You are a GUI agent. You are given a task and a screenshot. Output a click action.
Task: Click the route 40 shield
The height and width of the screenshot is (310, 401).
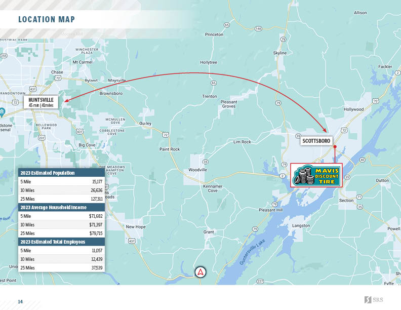362,160
